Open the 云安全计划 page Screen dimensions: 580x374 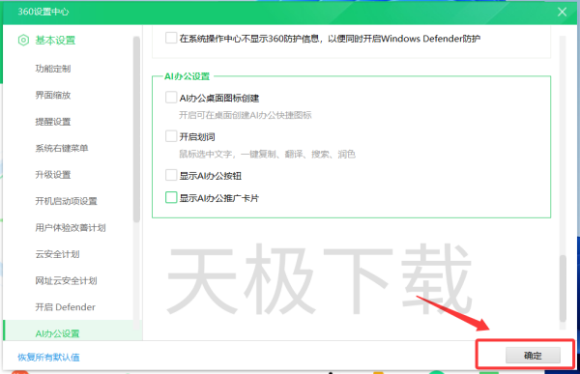click(57, 254)
